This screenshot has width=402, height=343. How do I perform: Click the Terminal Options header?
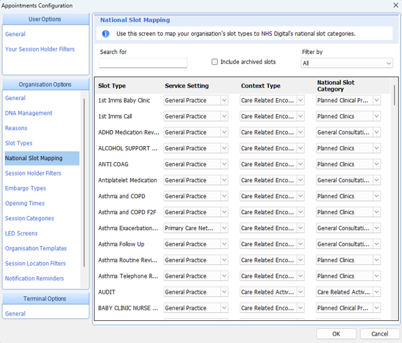45,299
